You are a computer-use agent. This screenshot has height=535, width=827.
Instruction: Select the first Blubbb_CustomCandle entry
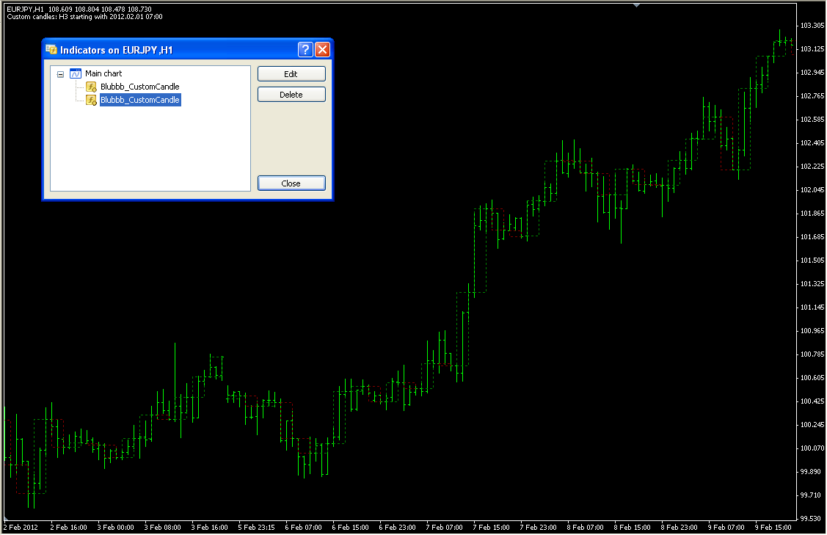click(x=139, y=87)
